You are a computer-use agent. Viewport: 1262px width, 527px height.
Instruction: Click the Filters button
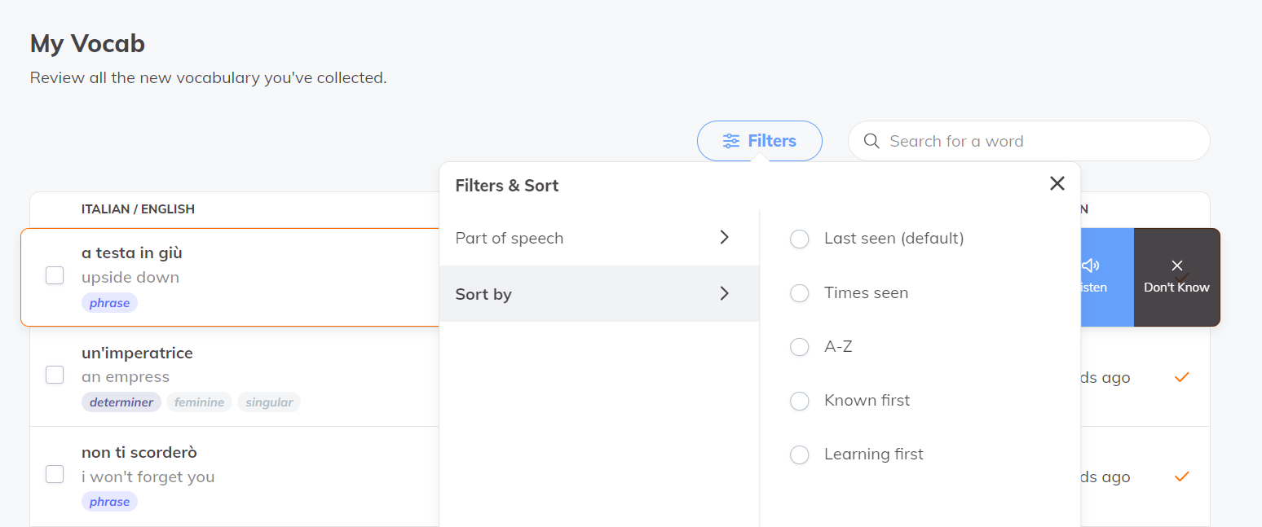(x=759, y=141)
